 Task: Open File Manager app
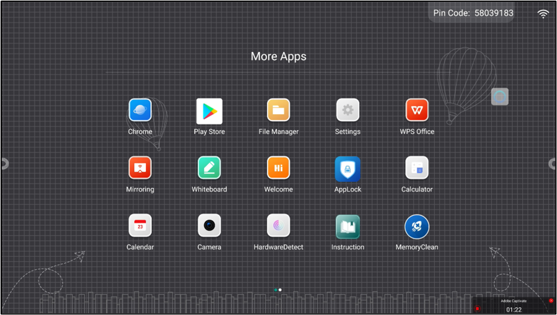tap(278, 110)
